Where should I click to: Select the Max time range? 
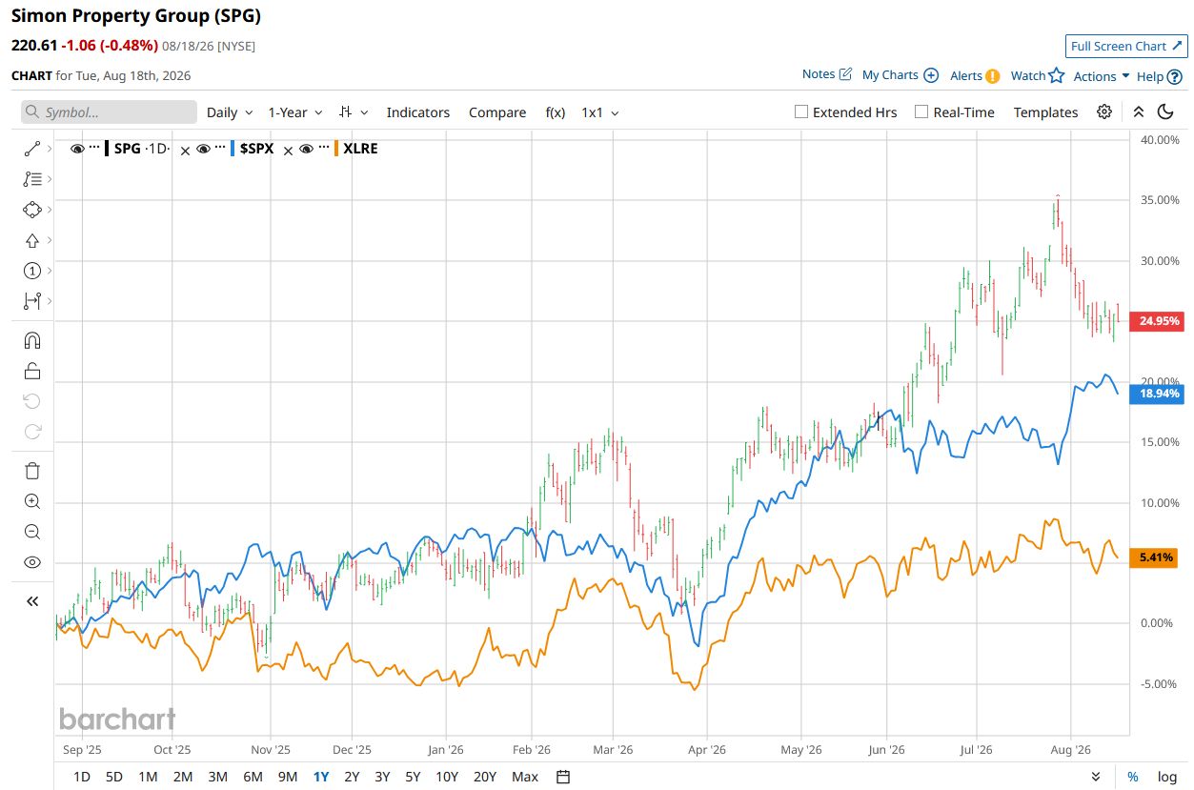click(525, 777)
